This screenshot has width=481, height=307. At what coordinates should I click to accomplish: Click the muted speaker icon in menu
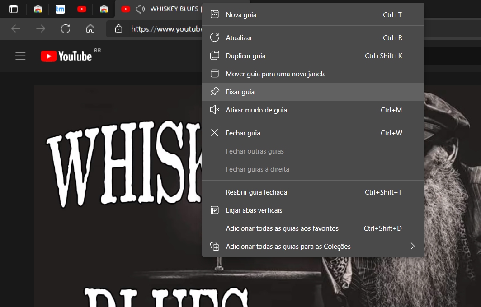pos(214,110)
